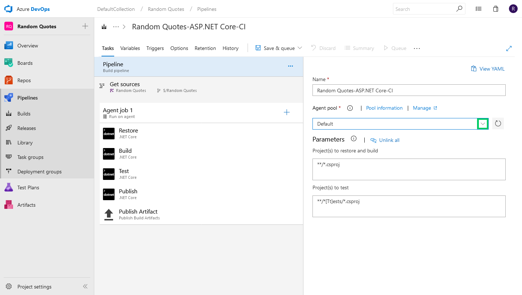The image size is (522, 295).
Task: Open the Manage agent pool link
Action: (425, 108)
